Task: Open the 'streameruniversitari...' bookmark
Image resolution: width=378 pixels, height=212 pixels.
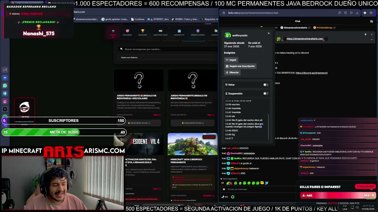Action: (x=86, y=19)
